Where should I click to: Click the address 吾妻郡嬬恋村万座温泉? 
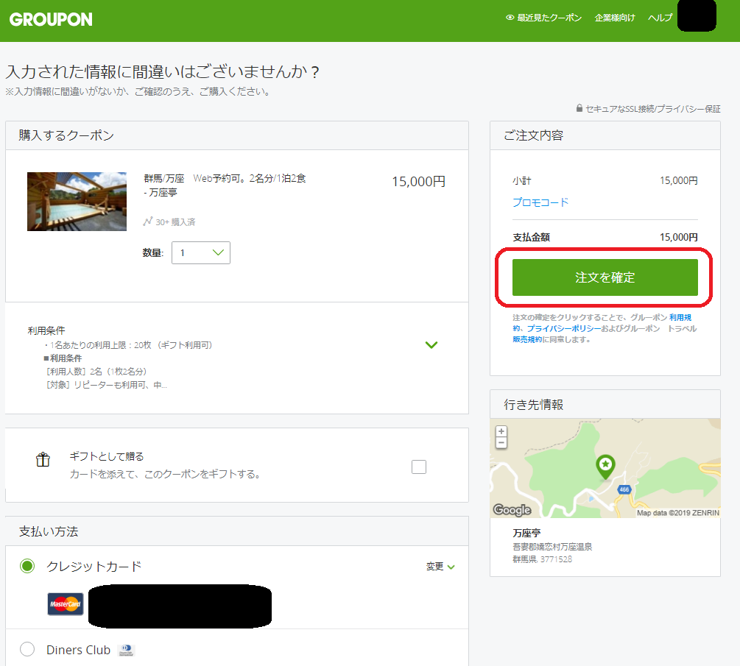tap(552, 547)
